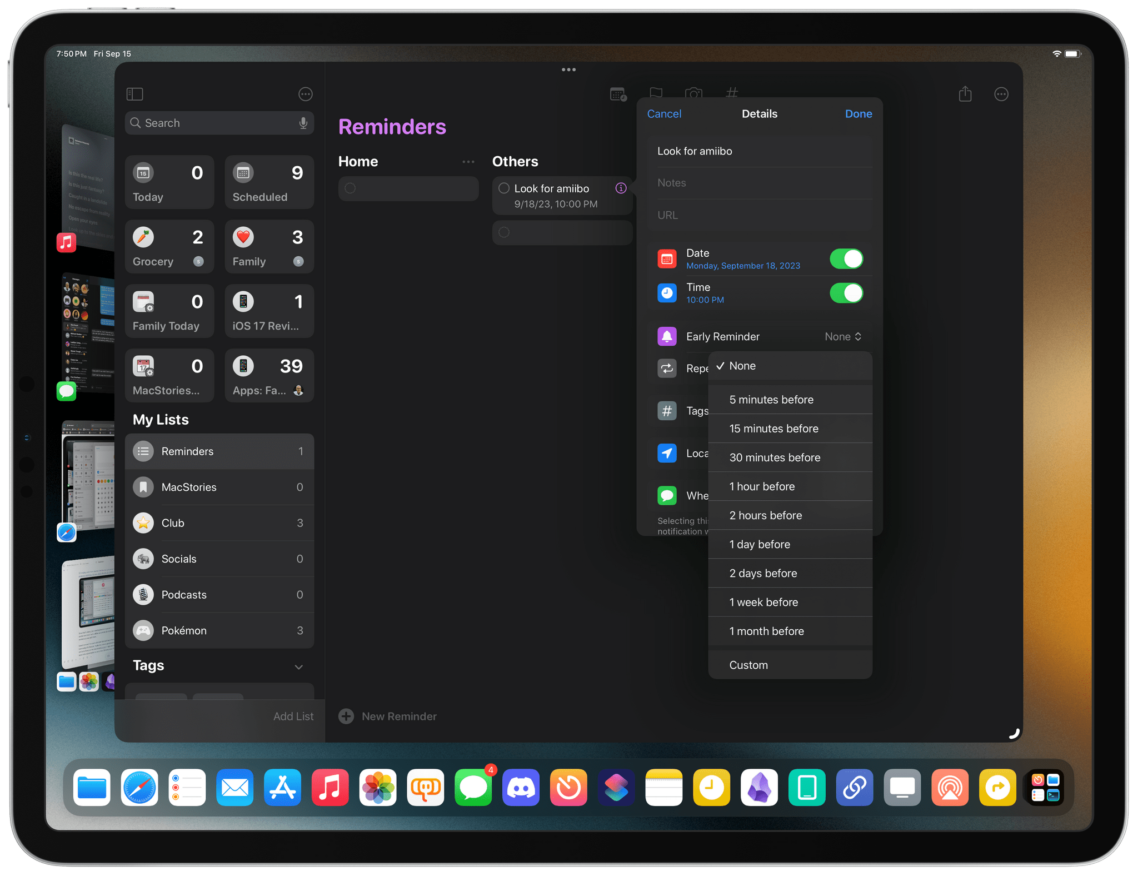Open Files app in dock
Image resolution: width=1138 pixels, height=876 pixels.
pyautogui.click(x=92, y=787)
